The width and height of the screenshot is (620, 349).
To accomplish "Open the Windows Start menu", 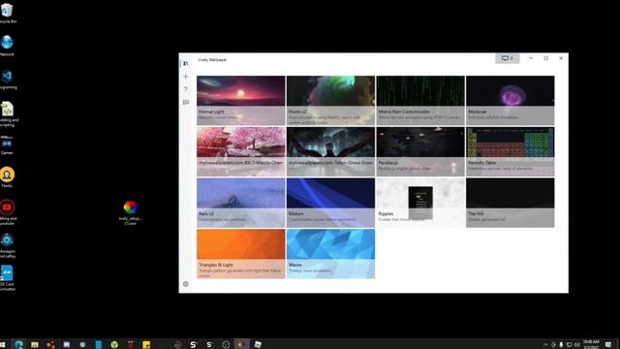I will (x=3, y=345).
